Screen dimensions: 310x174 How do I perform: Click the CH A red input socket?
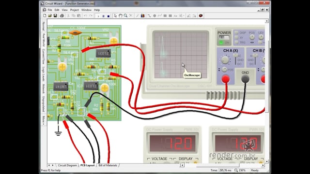coord(225,79)
